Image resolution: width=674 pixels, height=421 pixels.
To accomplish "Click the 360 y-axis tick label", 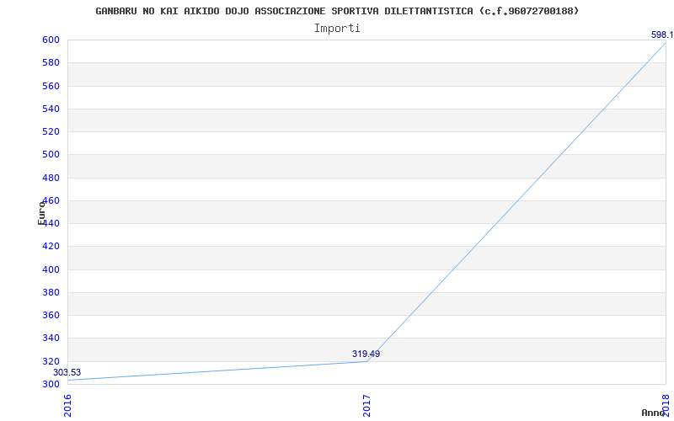I will [x=51, y=315].
